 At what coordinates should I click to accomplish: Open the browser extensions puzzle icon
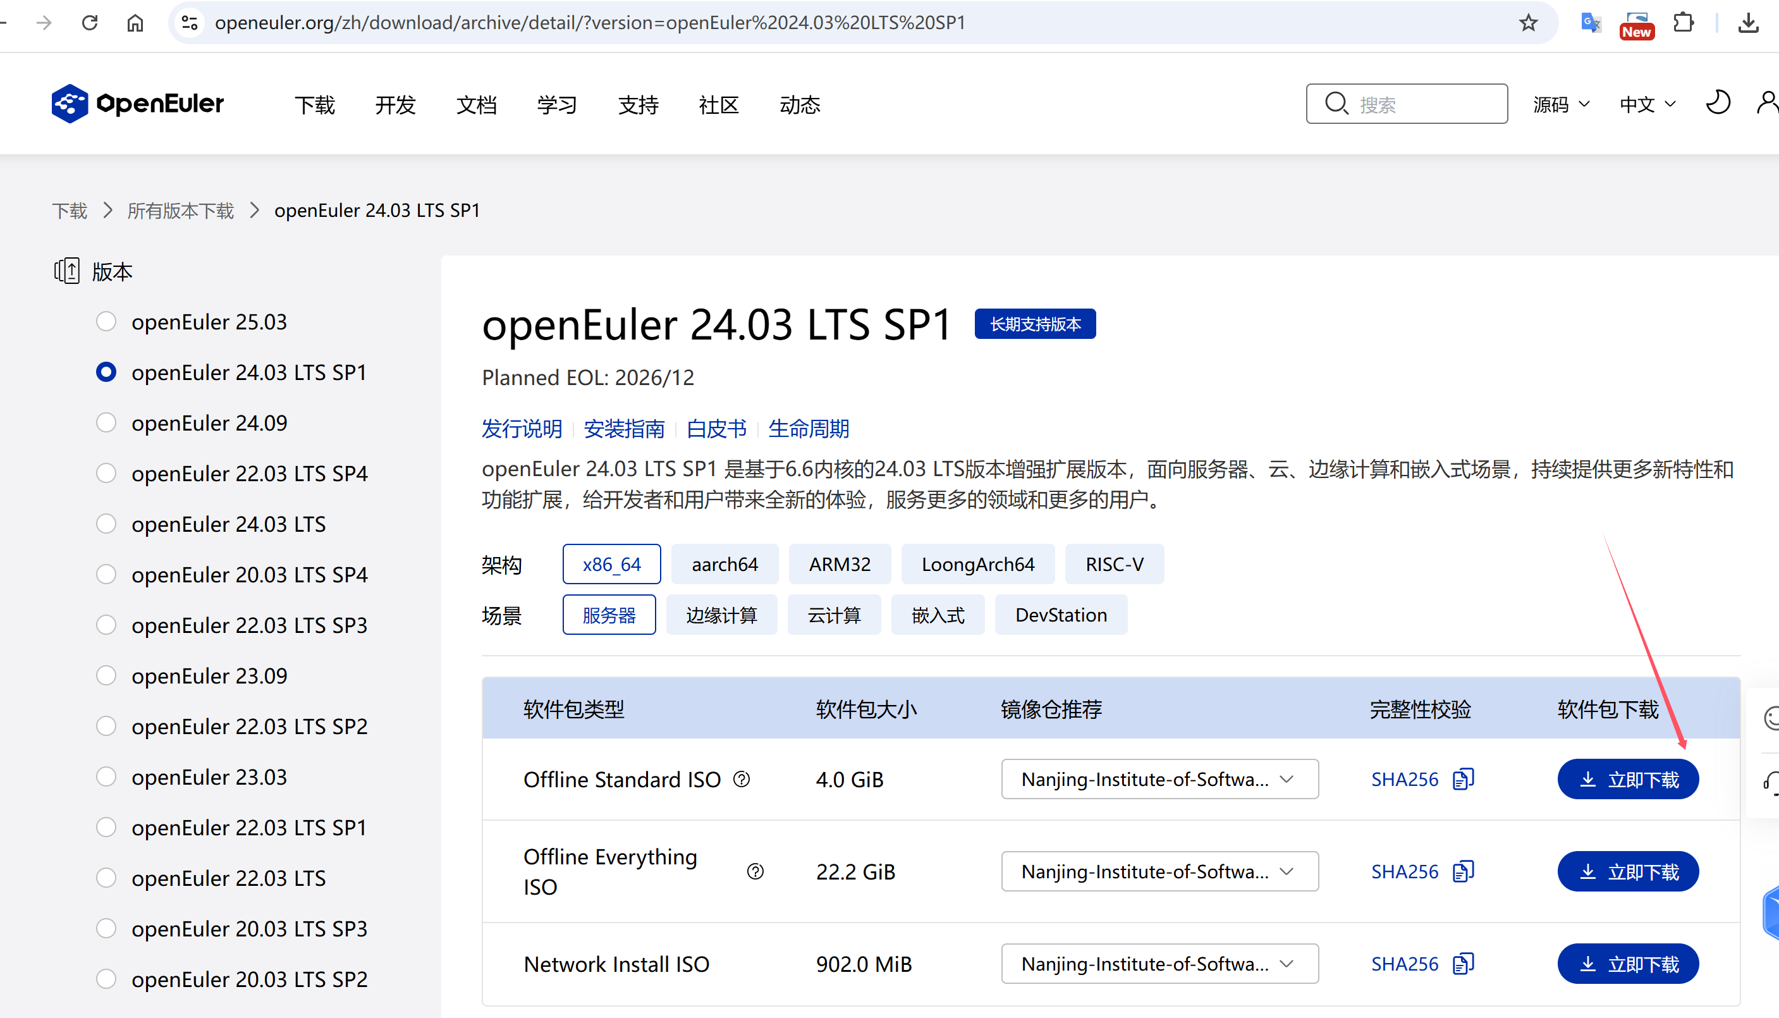(x=1684, y=23)
